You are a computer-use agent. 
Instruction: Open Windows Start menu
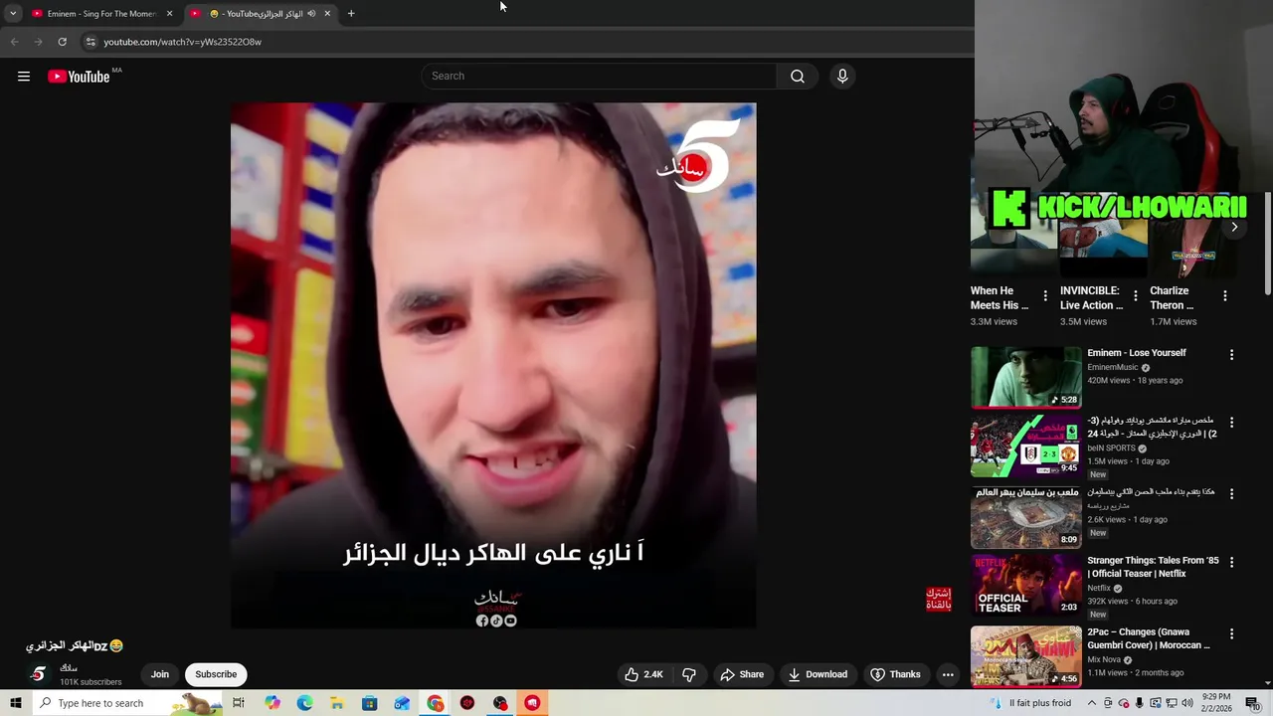[15, 703]
